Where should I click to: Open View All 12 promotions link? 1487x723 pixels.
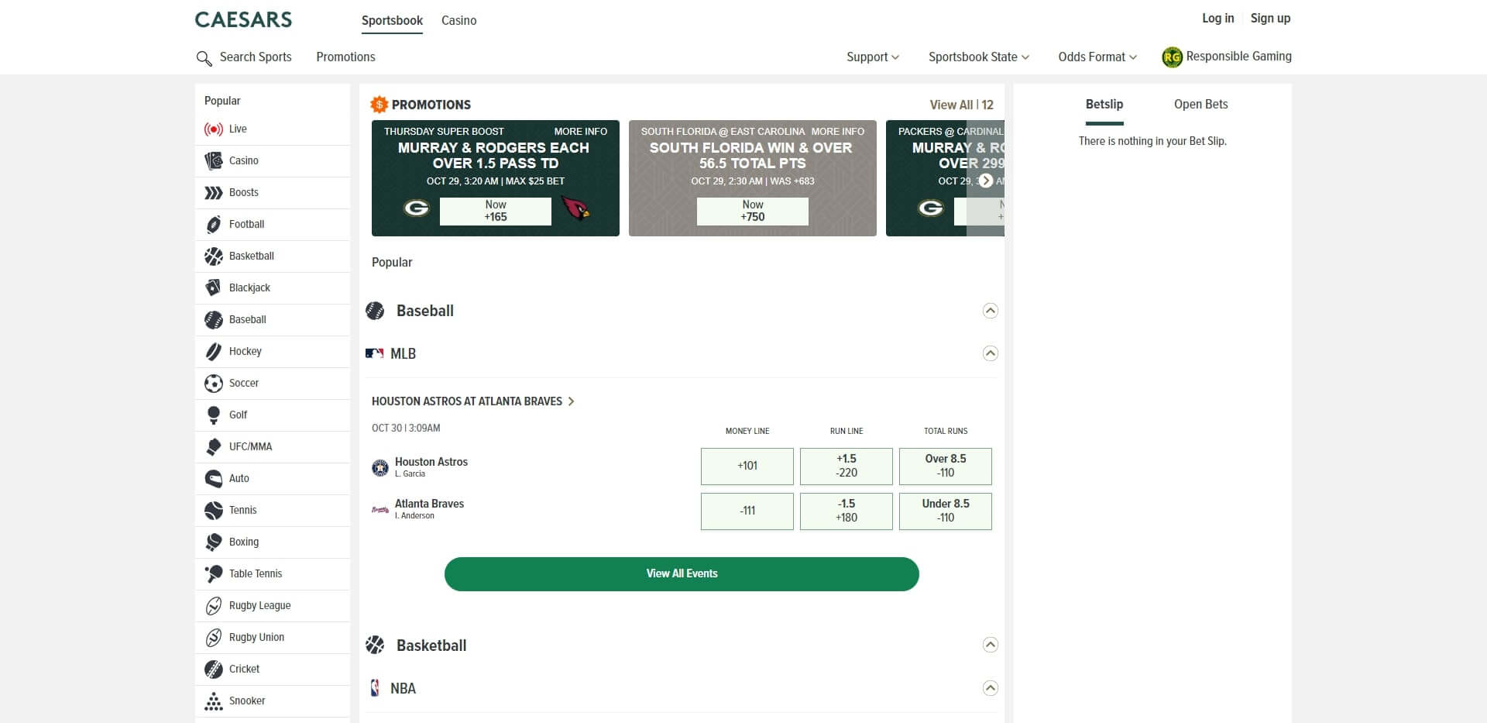click(x=961, y=105)
